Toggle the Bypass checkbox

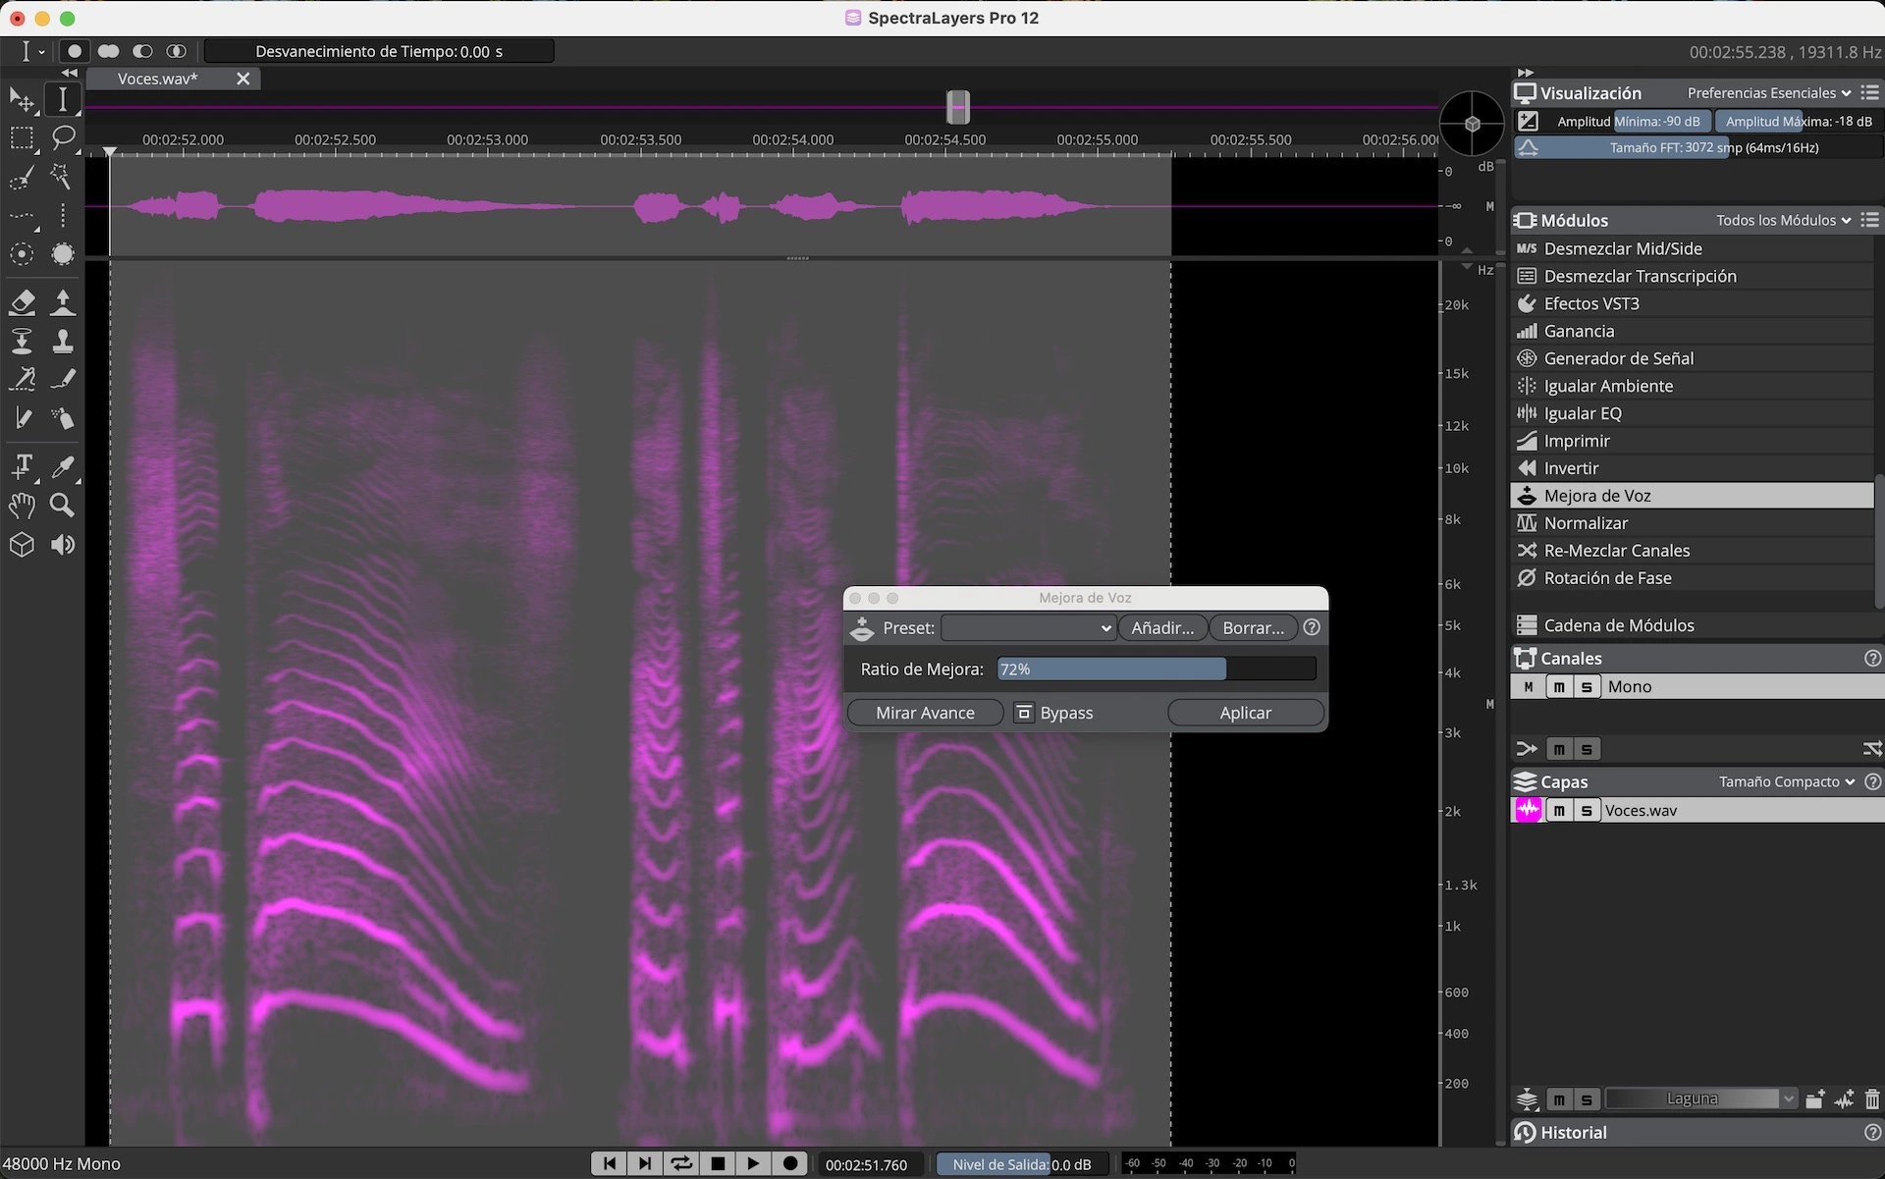click(1024, 713)
